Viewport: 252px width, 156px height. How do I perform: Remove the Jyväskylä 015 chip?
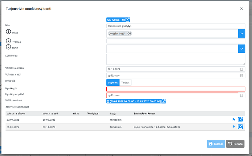pos(129,34)
